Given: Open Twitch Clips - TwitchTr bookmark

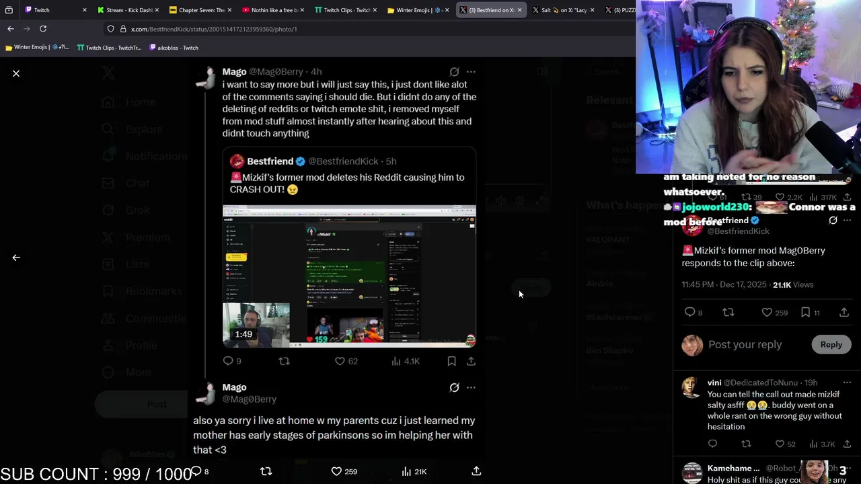Looking at the screenshot, I should (109, 48).
